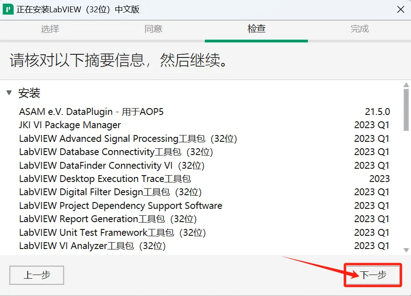This screenshot has height=296, width=411.
Task: Click 2023 Q1 version of Report Generation工具包
Action: pos(372,219)
